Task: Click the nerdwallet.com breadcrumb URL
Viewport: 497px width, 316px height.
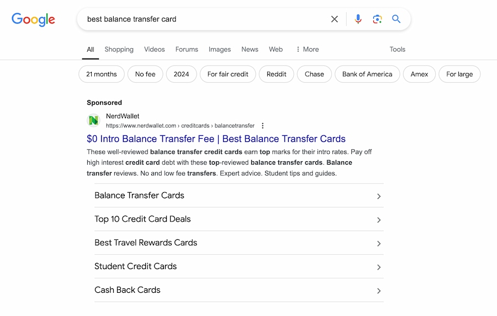Action: coord(180,126)
